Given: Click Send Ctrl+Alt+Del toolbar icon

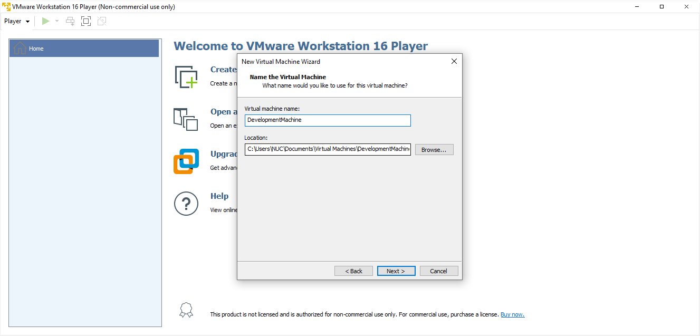Looking at the screenshot, I should tap(70, 21).
